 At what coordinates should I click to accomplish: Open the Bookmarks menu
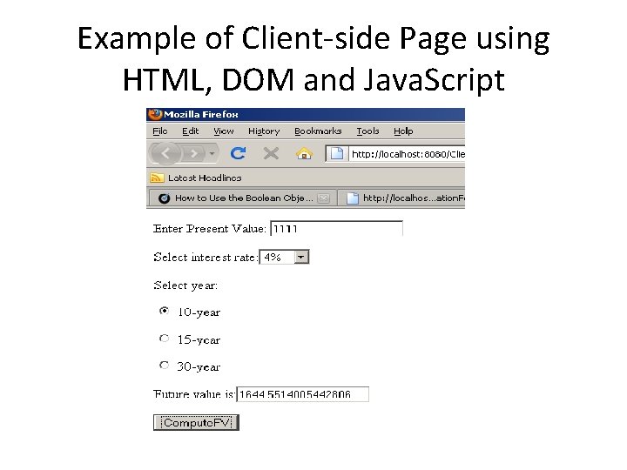(318, 131)
